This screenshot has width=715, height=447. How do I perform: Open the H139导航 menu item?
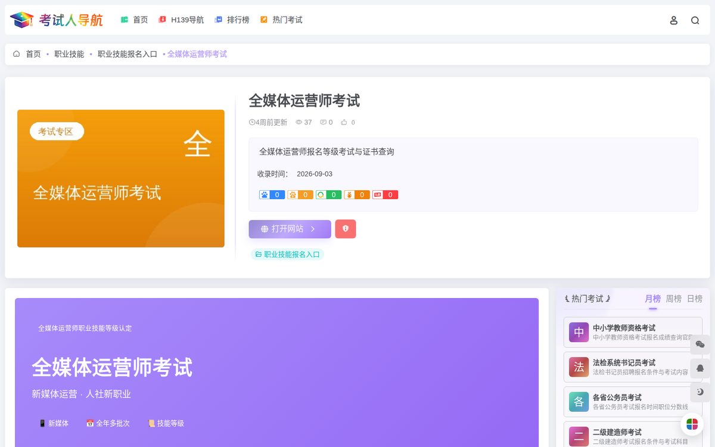(x=181, y=20)
